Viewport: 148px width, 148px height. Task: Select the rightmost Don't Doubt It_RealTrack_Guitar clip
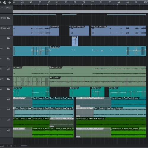(x=128, y=102)
